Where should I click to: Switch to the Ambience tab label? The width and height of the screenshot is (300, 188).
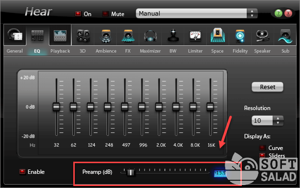(x=106, y=51)
